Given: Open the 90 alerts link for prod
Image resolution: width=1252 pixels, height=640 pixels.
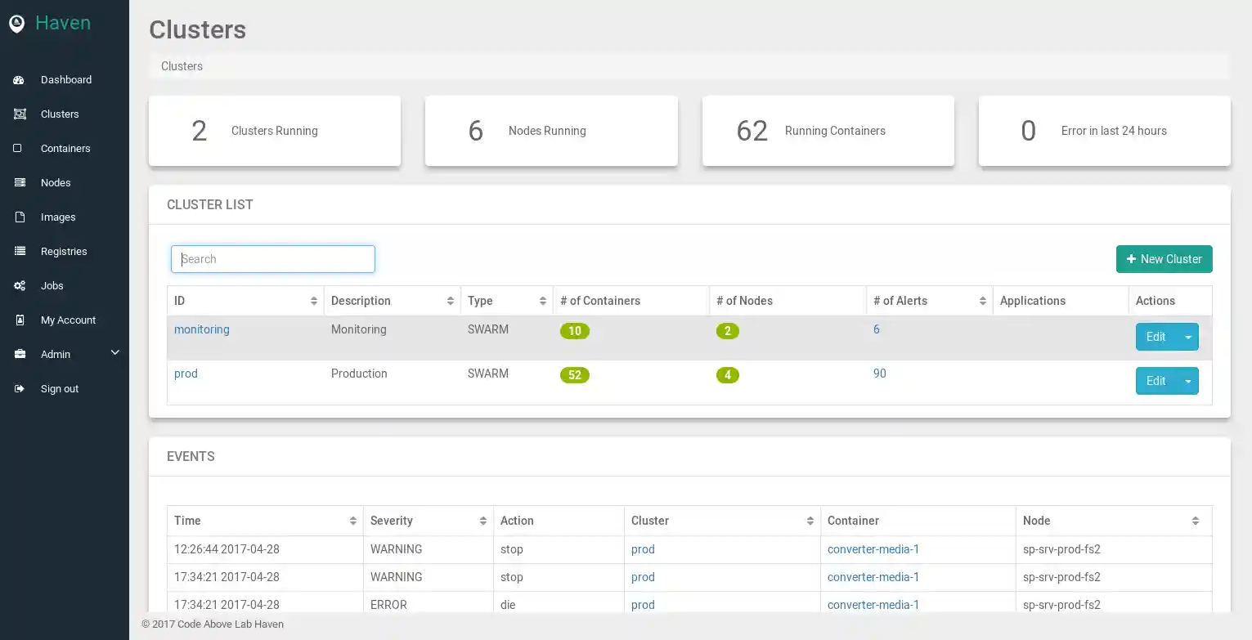Looking at the screenshot, I should point(879,374).
